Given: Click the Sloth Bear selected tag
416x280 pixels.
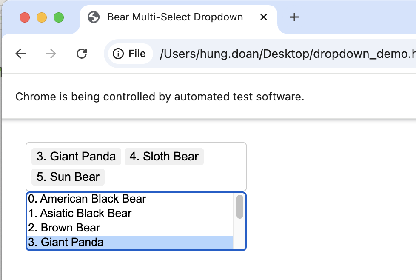Looking at the screenshot, I should [x=164, y=157].
